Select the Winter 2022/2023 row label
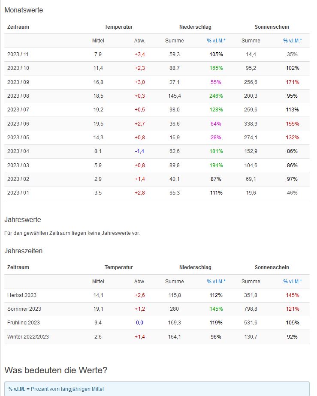Image resolution: width=317 pixels, height=396 pixels. [x=28, y=337]
